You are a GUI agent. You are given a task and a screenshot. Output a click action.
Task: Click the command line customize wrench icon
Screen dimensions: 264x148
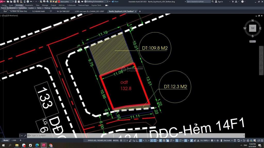point(25,135)
